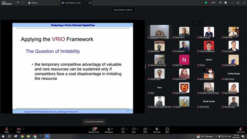The height and width of the screenshot is (139, 247).
Task: Click the pink N avatar of Nabil Ghi
Action: (184, 60)
